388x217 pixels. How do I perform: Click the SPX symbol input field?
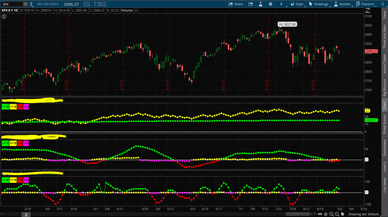12,4
